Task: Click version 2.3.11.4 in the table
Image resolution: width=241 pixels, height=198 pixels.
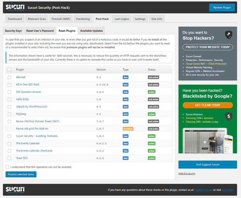Action: click(x=102, y=85)
